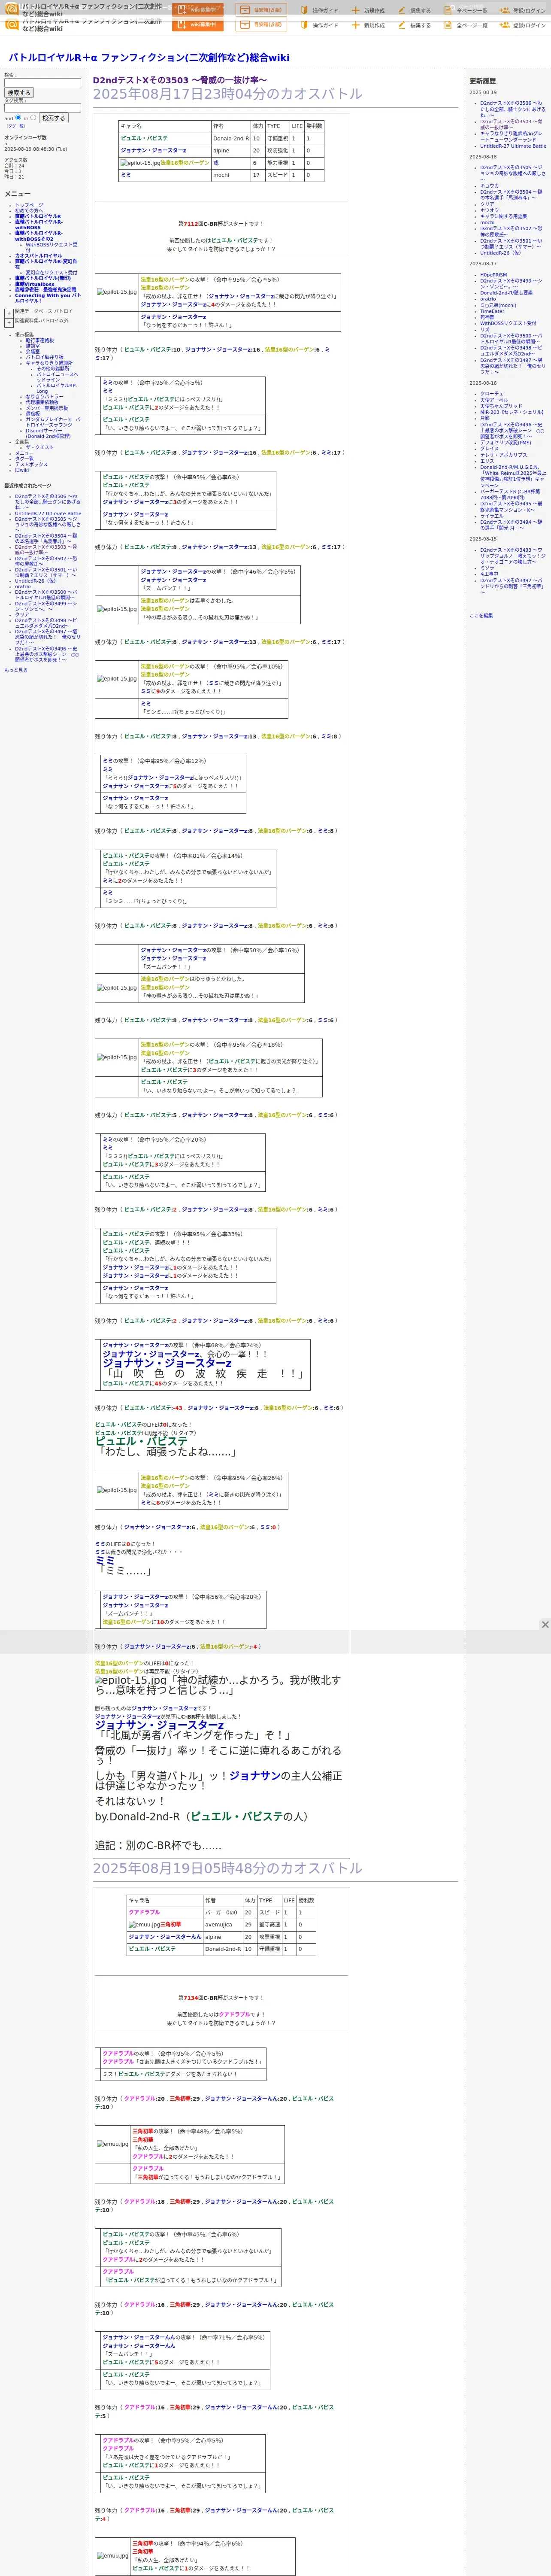This screenshot has width=551, height=2576.
Task: Open 雑談室 under 掲示板集
Action: pos(33,346)
